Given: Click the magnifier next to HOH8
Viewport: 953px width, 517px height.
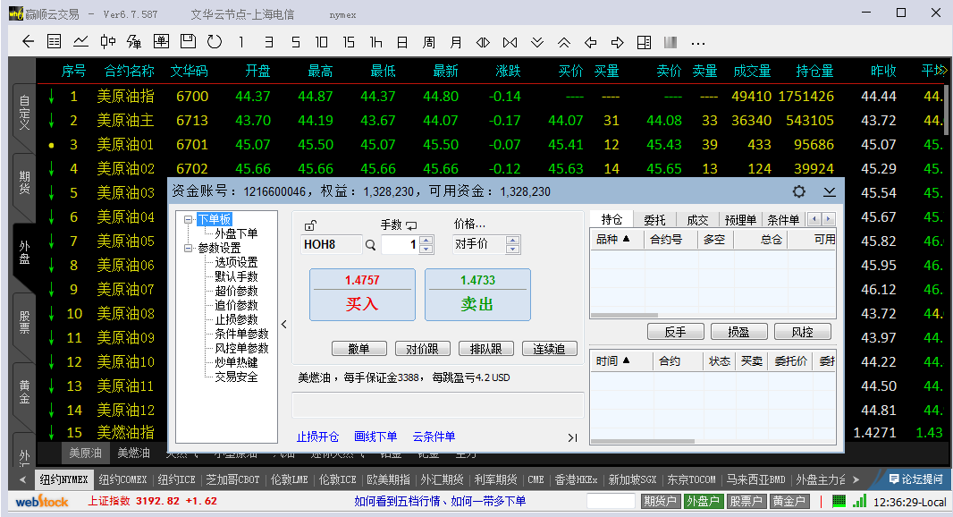Looking at the screenshot, I should (x=370, y=244).
